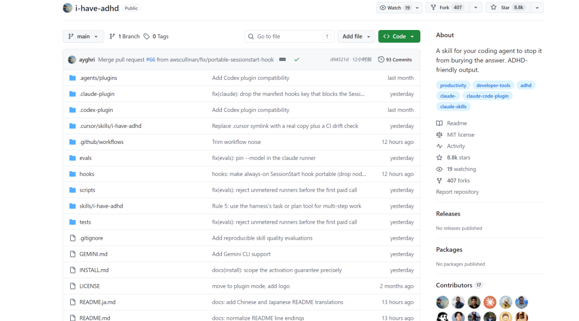579x321 pixels.
Task: Open the green Code dropdown
Action: pyautogui.click(x=399, y=36)
